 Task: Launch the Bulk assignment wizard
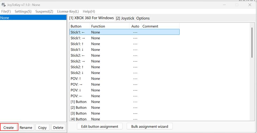pyautogui.click(x=149, y=126)
